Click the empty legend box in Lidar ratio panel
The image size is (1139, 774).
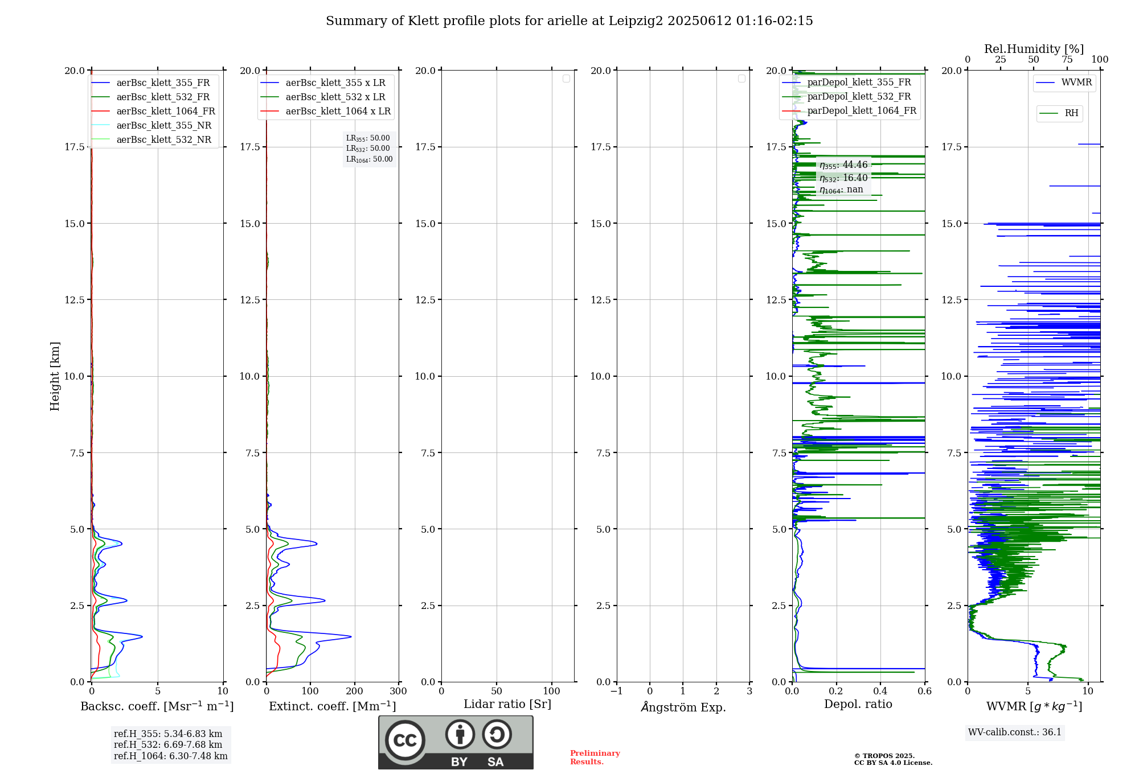566,79
